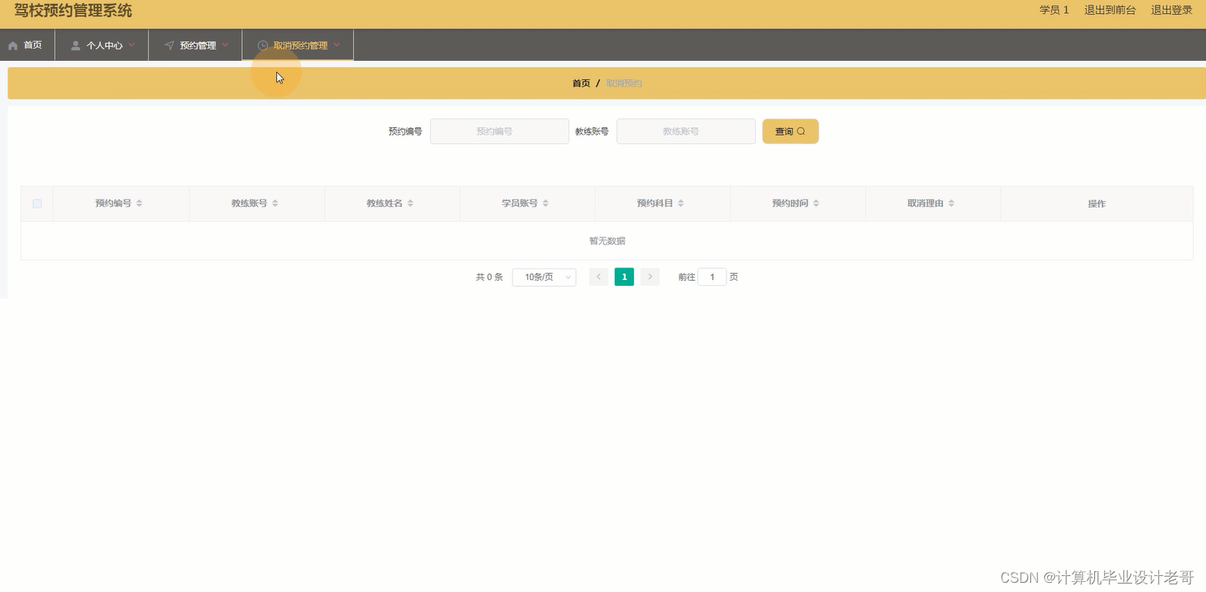Click the 教练账号 input field
Image resolution: width=1206 pixels, height=592 pixels.
[x=684, y=131]
